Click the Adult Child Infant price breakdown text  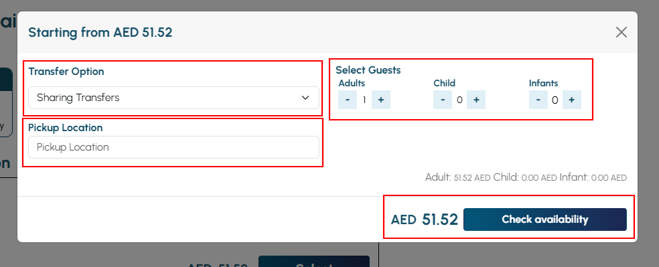click(526, 177)
